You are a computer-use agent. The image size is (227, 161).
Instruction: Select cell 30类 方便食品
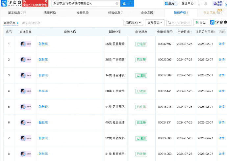[x=115, y=91]
